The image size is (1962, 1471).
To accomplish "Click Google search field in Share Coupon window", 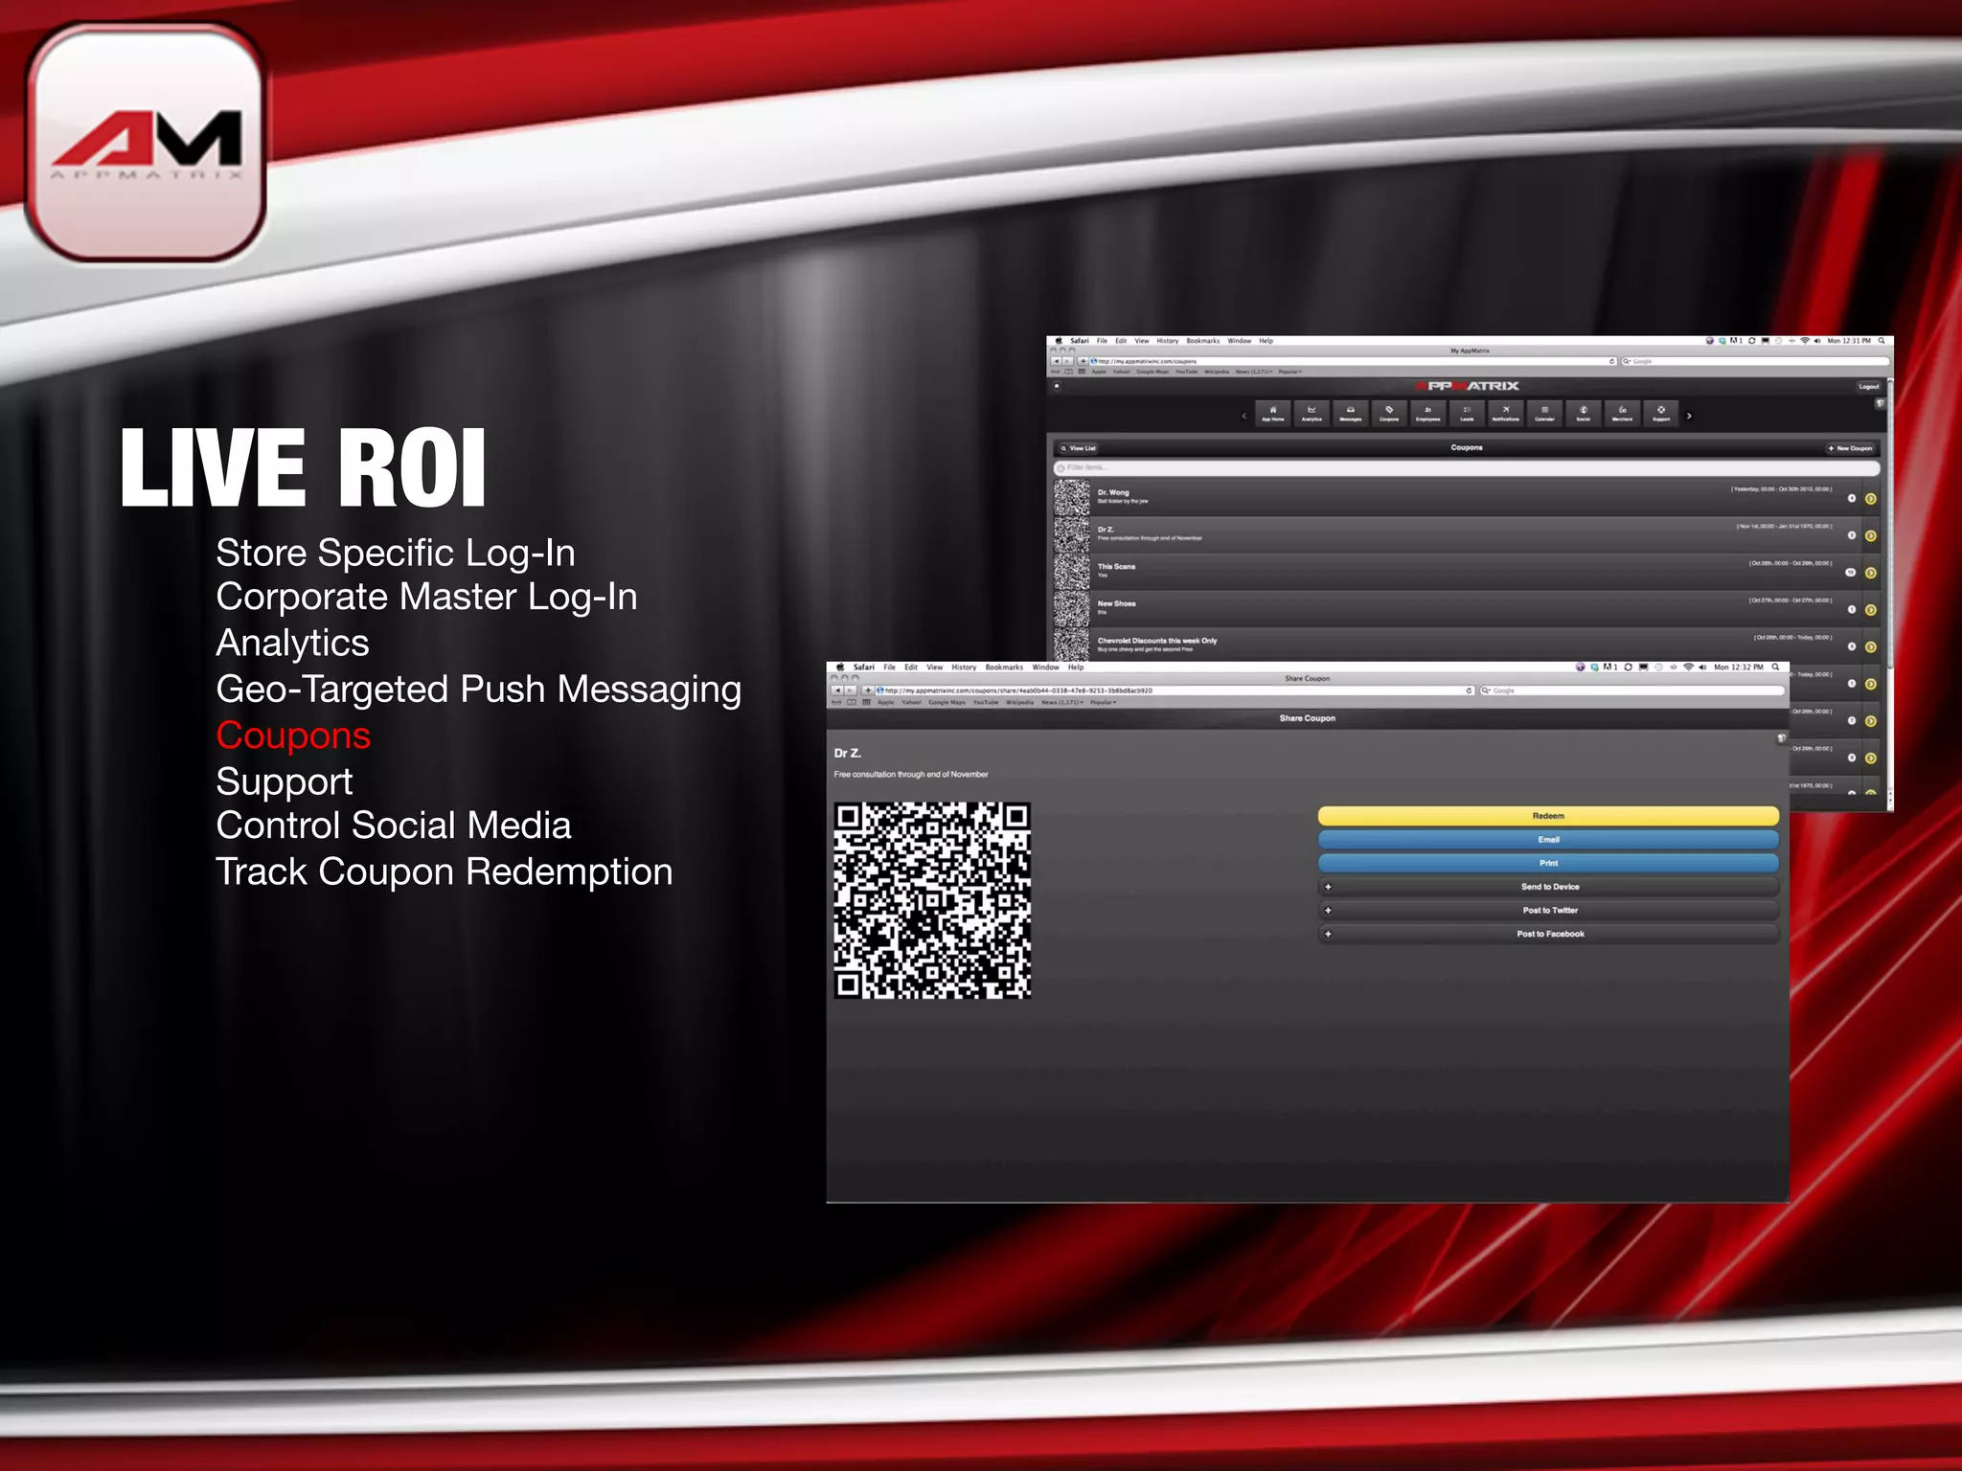I will point(1631,690).
